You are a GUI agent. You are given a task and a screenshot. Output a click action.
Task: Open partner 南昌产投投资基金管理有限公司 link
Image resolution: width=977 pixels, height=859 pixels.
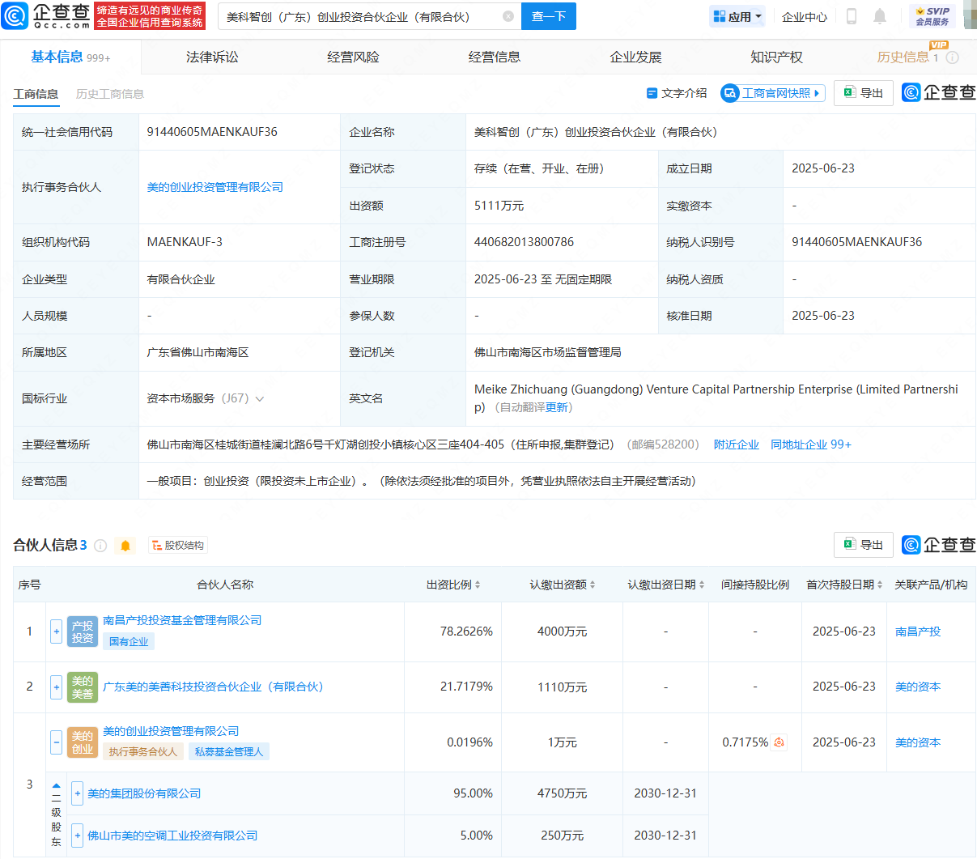(x=182, y=620)
